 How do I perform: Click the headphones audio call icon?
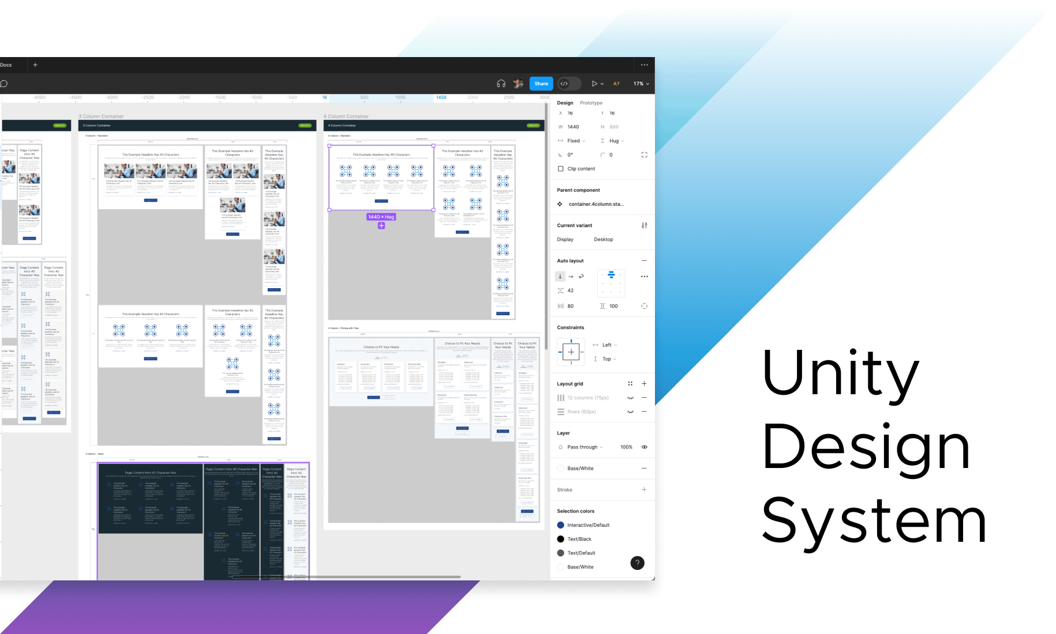500,84
